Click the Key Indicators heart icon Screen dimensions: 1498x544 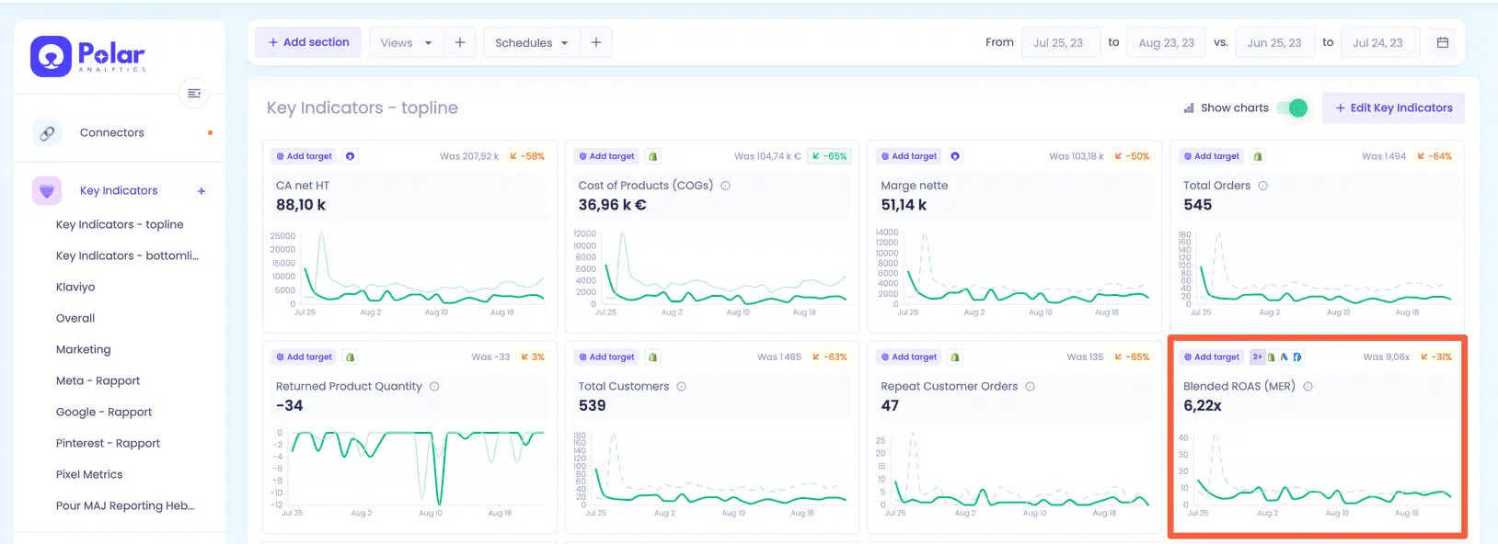[x=47, y=191]
